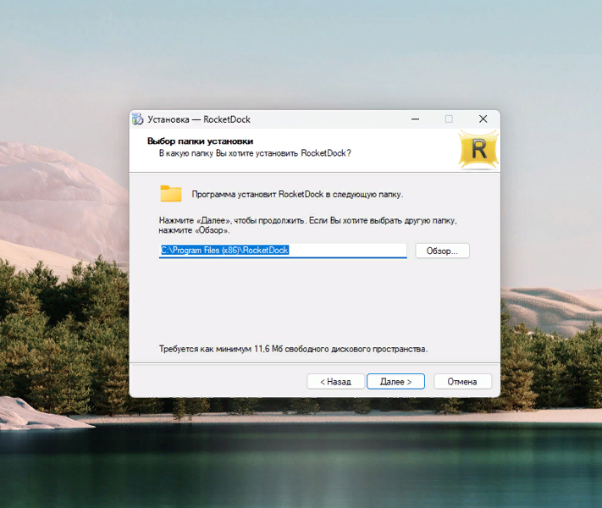Screen dimensions: 602x508
Task: Close the RocketDock setup window
Action: 483,119
